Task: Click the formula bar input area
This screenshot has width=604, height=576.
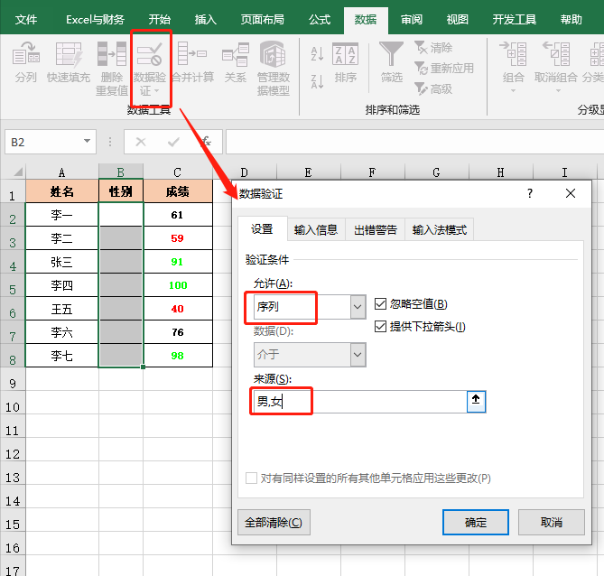Action: 414,142
